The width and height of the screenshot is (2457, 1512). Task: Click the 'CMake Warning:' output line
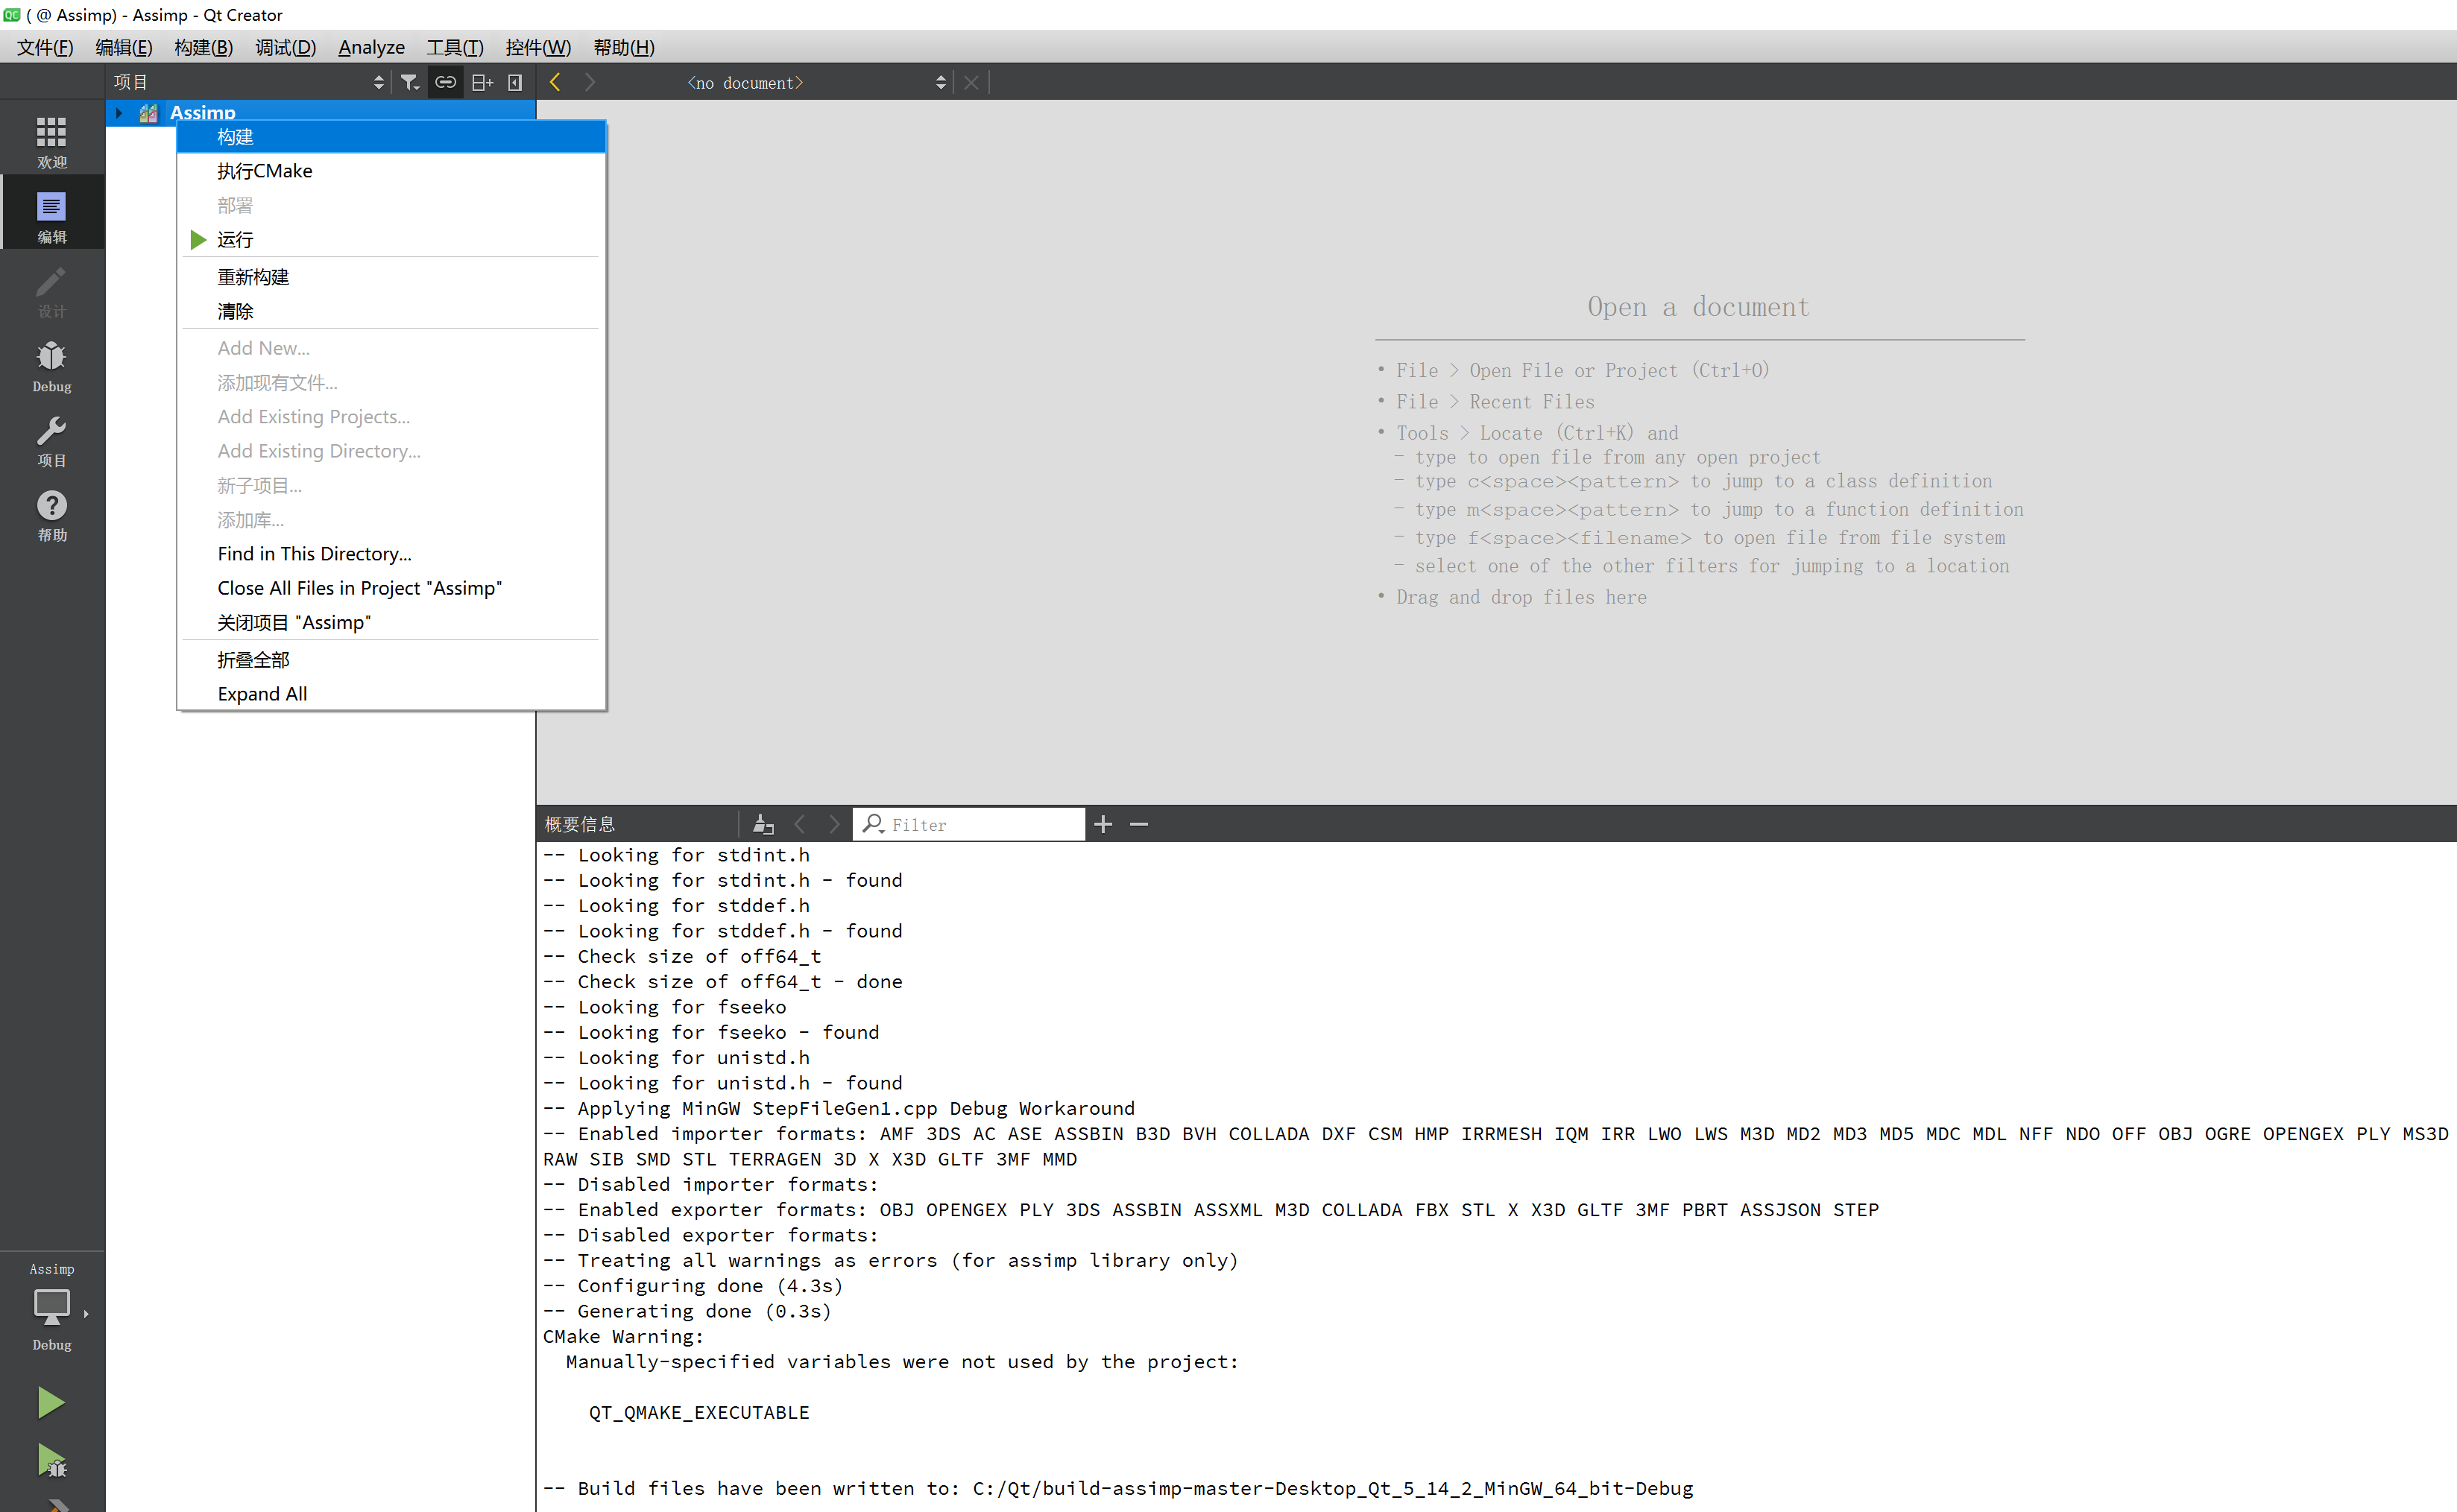tap(623, 1336)
